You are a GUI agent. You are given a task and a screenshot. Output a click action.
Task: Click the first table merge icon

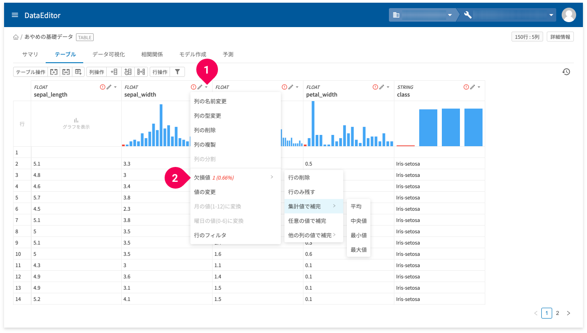point(54,72)
